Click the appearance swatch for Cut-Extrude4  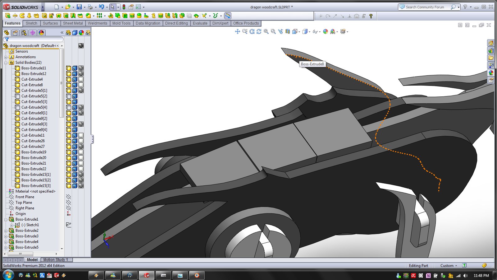coord(81,79)
